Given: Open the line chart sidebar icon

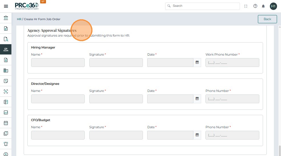Looking at the screenshot, I should [6, 113].
